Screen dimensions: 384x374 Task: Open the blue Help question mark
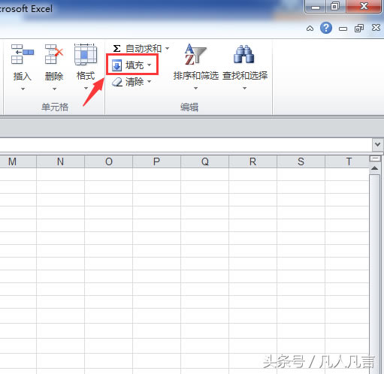tap(326, 28)
